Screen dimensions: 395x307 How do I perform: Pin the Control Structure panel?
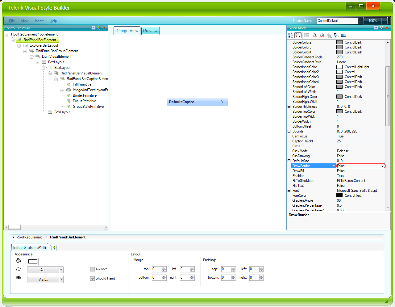coord(99,27)
